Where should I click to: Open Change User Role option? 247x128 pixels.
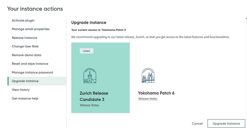pyautogui.click(x=25, y=46)
